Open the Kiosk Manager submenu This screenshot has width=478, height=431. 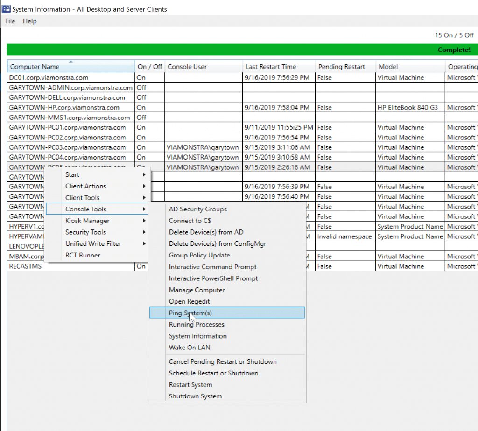click(x=87, y=221)
